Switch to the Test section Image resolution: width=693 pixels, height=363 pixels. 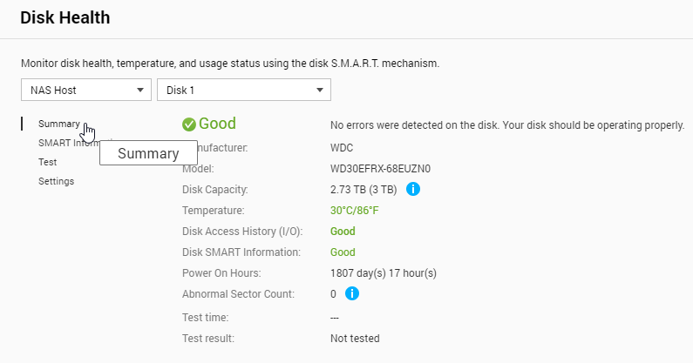coord(47,162)
